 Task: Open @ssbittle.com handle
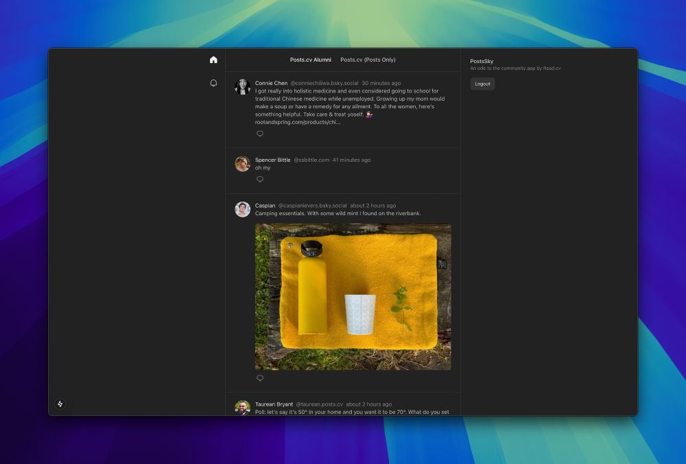click(x=311, y=160)
